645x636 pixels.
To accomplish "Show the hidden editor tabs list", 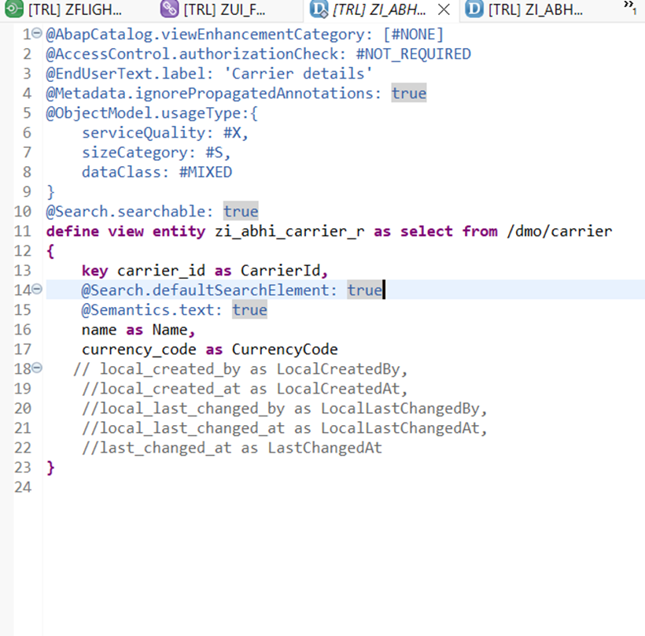I will click(629, 8).
